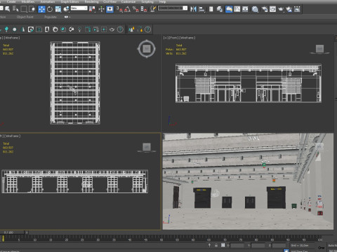Click the Top viewport ViewCube
Viewport: 337px width, 252px height.
click(147, 49)
